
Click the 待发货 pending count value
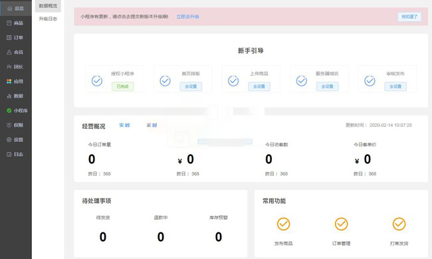pyautogui.click(x=103, y=237)
